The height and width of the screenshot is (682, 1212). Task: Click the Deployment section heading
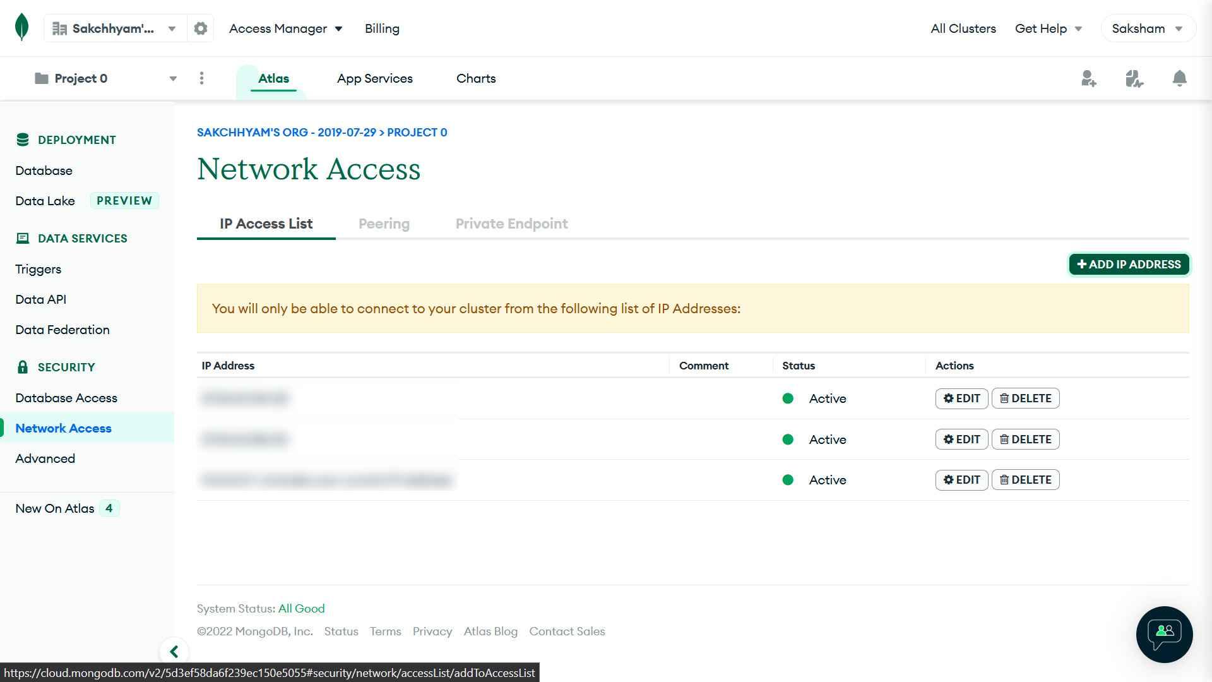click(x=76, y=140)
